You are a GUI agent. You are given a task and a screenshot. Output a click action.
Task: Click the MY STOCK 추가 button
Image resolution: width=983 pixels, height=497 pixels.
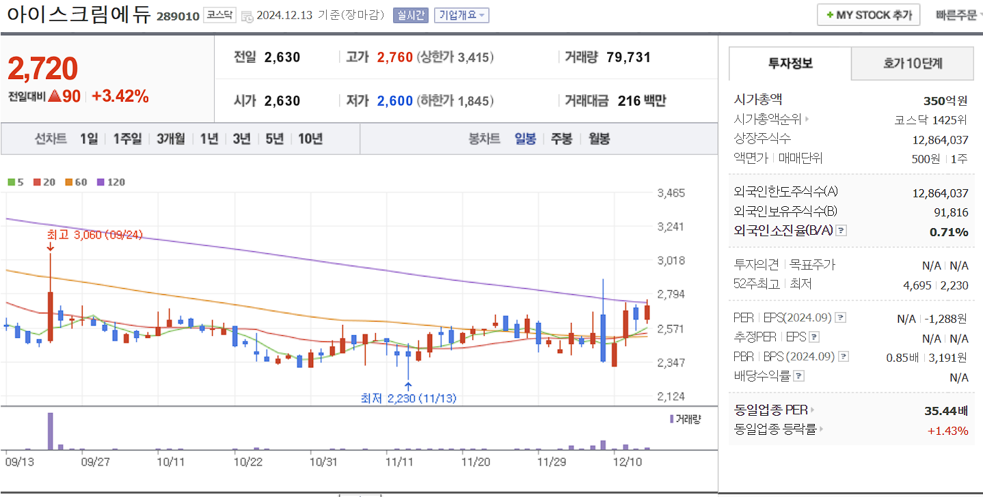click(x=868, y=15)
